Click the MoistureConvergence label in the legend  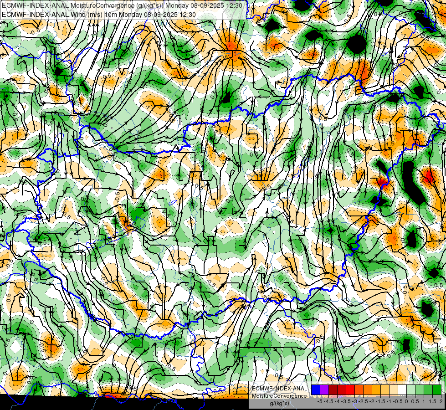[x=279, y=396]
